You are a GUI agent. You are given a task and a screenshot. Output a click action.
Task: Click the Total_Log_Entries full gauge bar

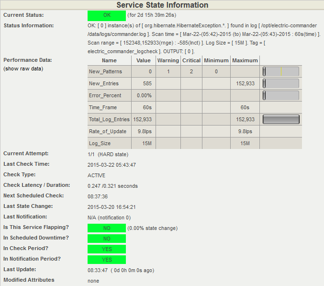point(281,119)
